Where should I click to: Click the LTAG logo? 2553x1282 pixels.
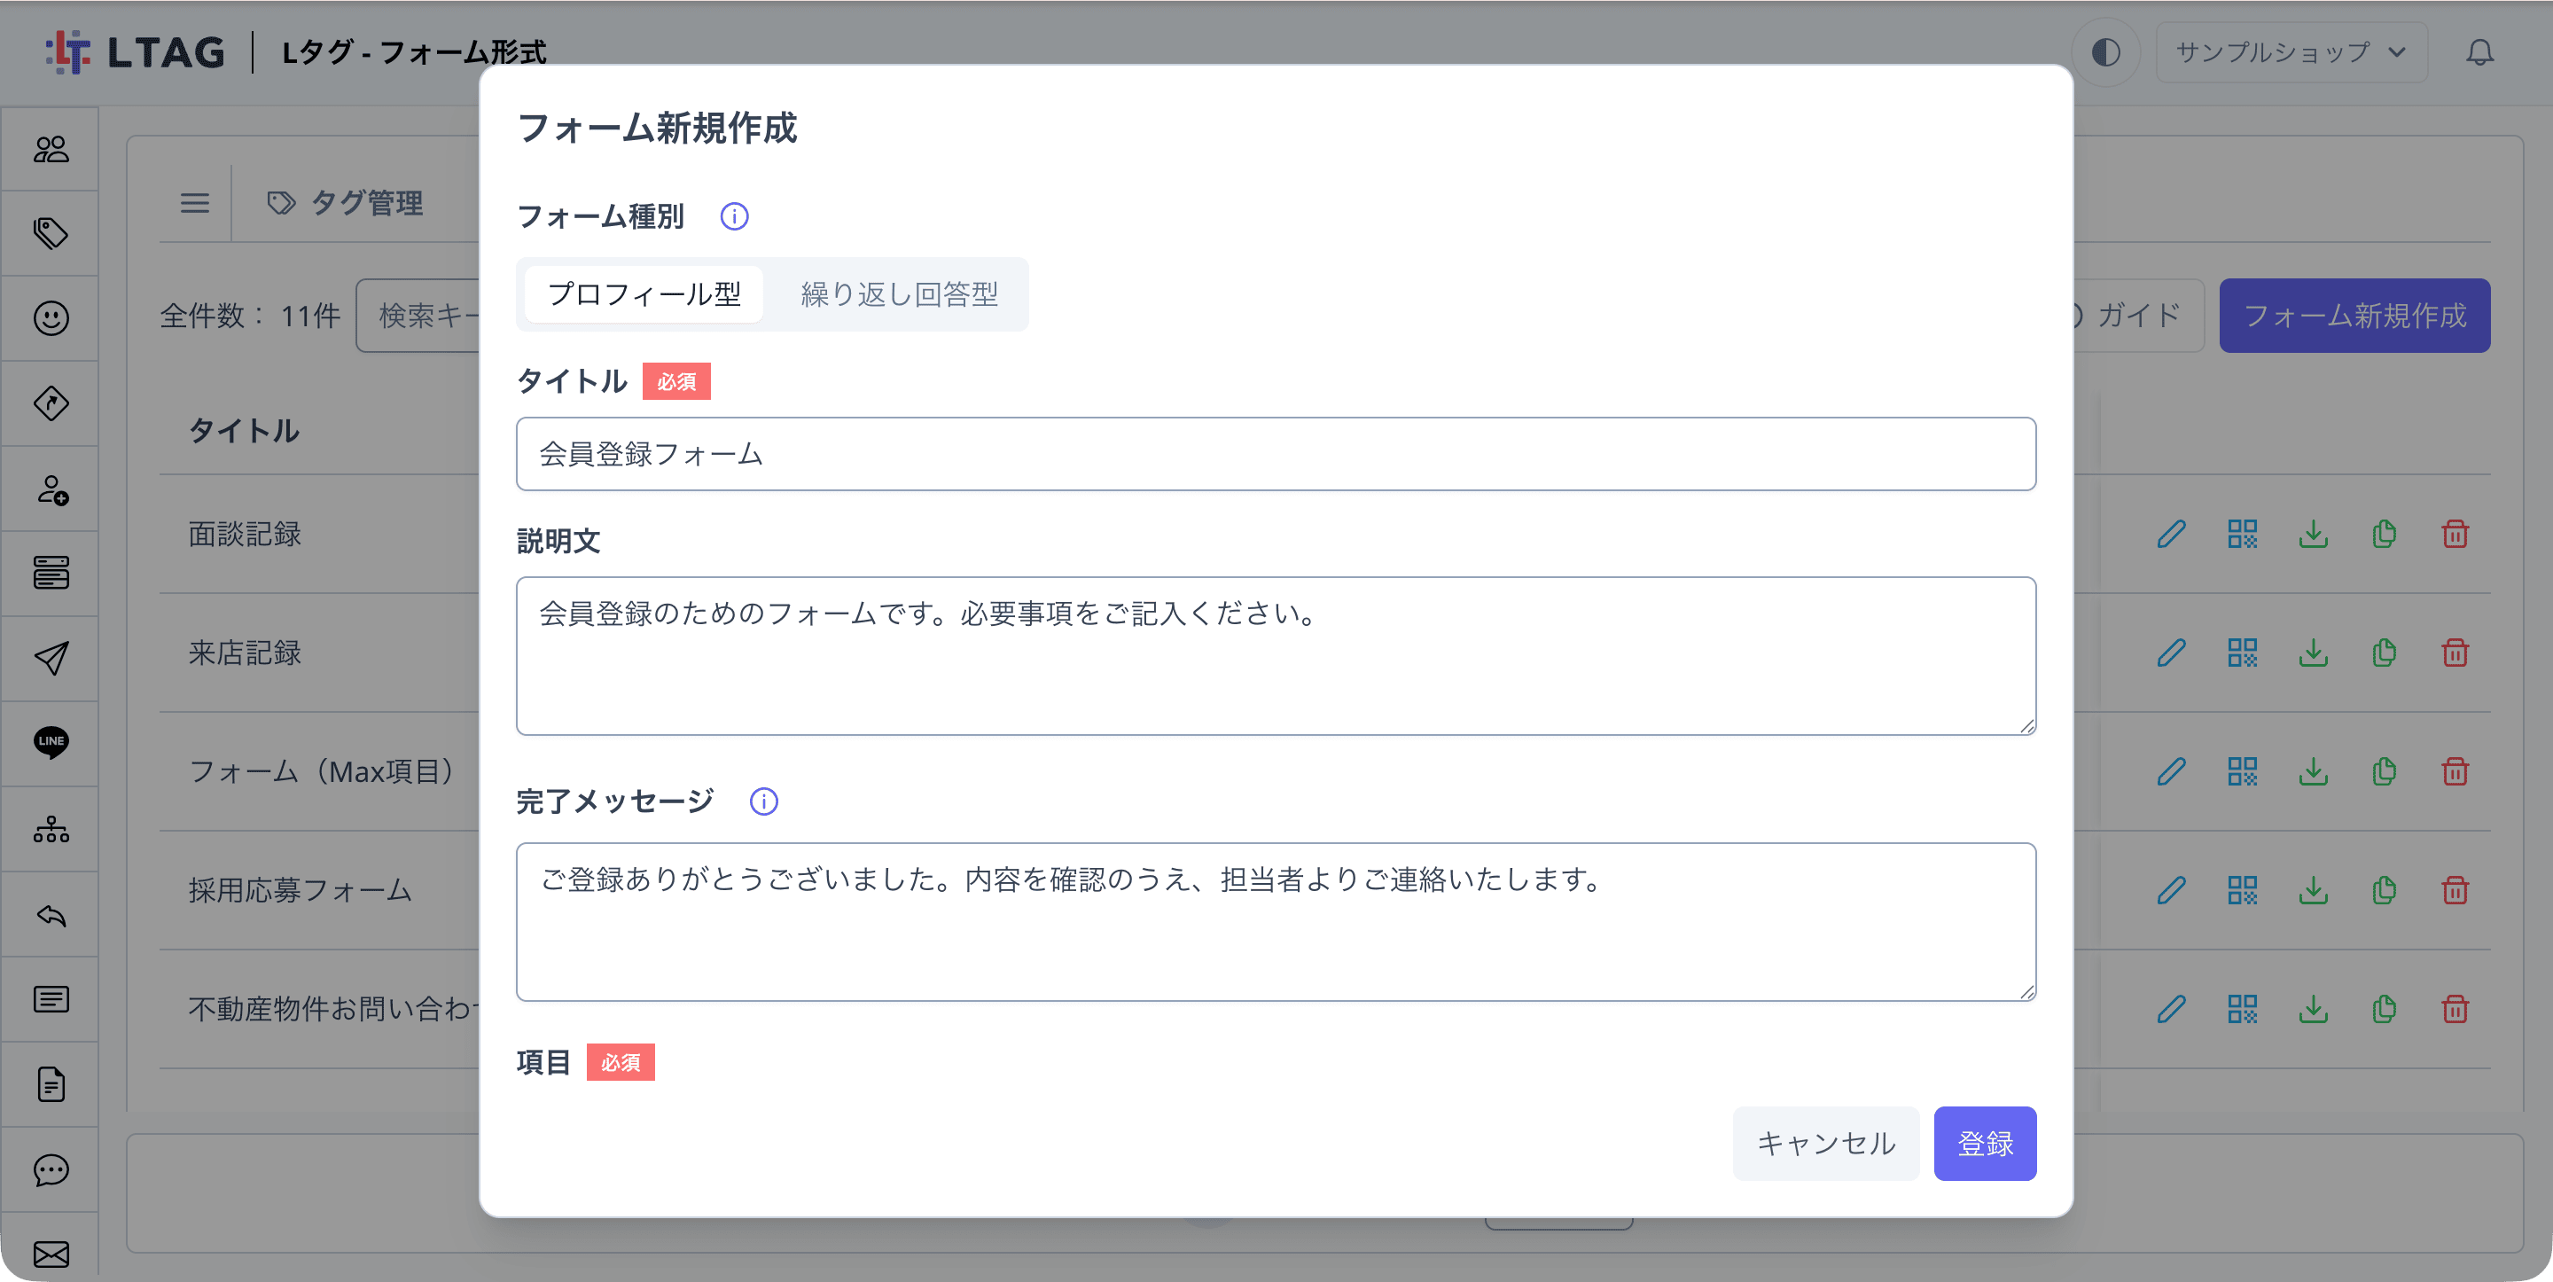(135, 51)
